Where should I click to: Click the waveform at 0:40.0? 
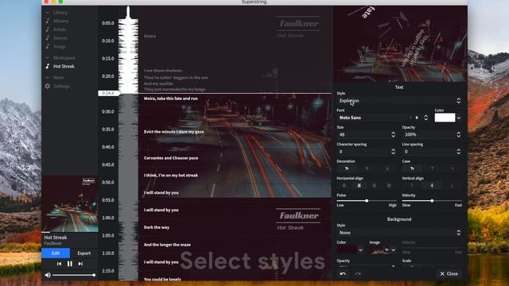(x=128, y=147)
